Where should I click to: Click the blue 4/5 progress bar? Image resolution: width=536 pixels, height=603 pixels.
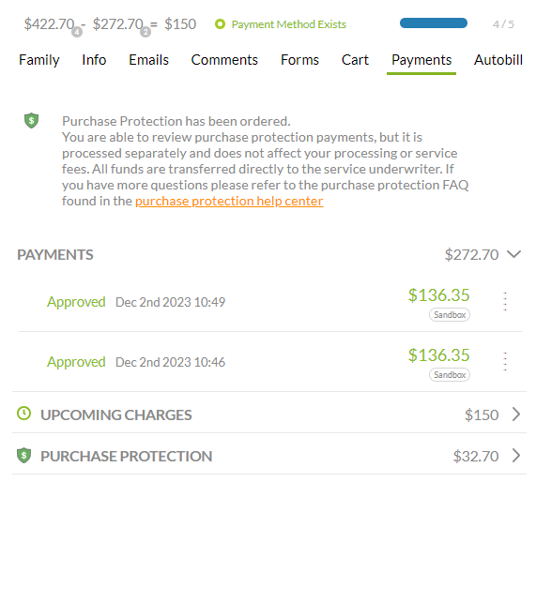pyautogui.click(x=434, y=23)
